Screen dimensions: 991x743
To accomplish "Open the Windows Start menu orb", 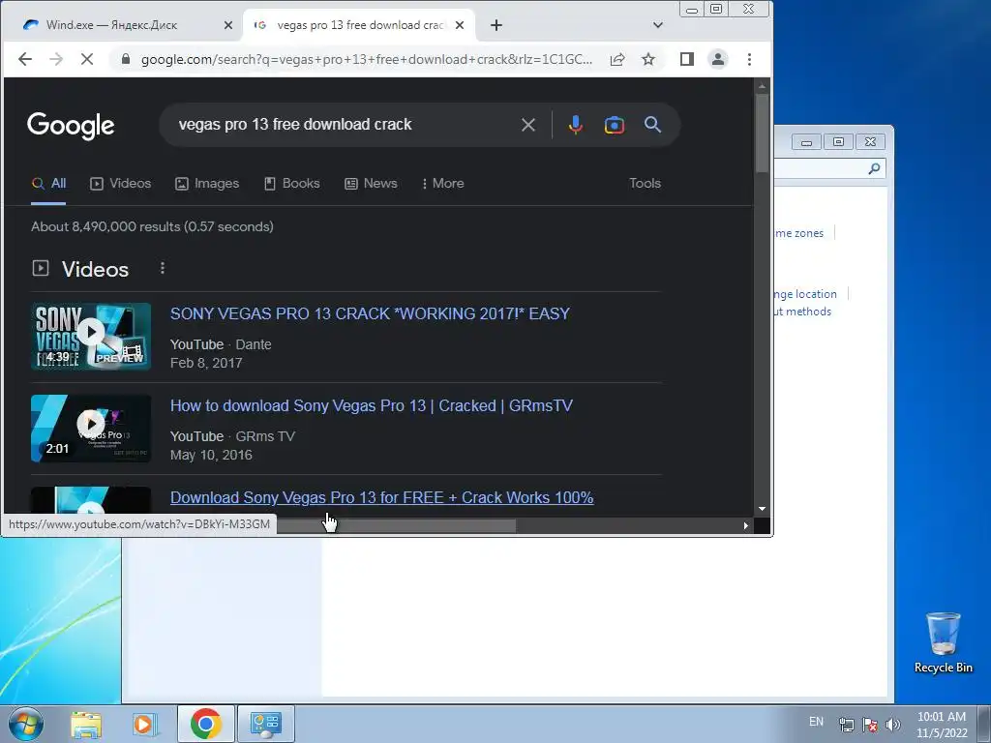I will click(x=26, y=724).
